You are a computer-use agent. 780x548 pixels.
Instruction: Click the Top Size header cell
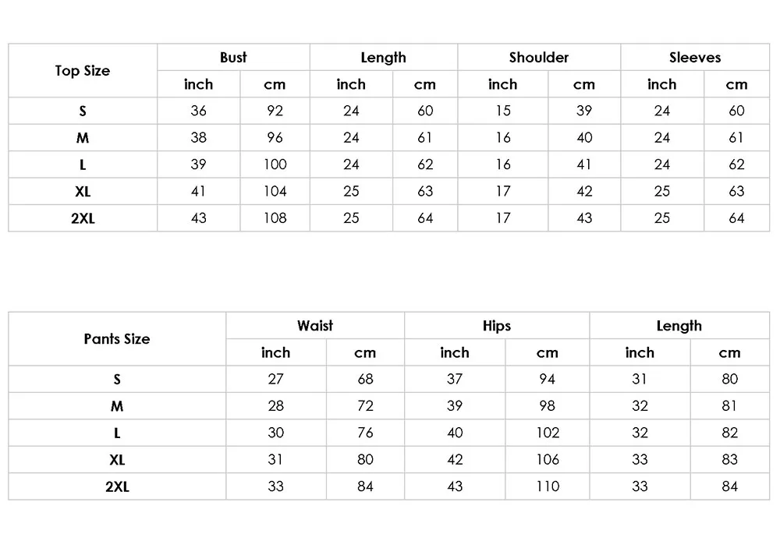[x=83, y=71]
